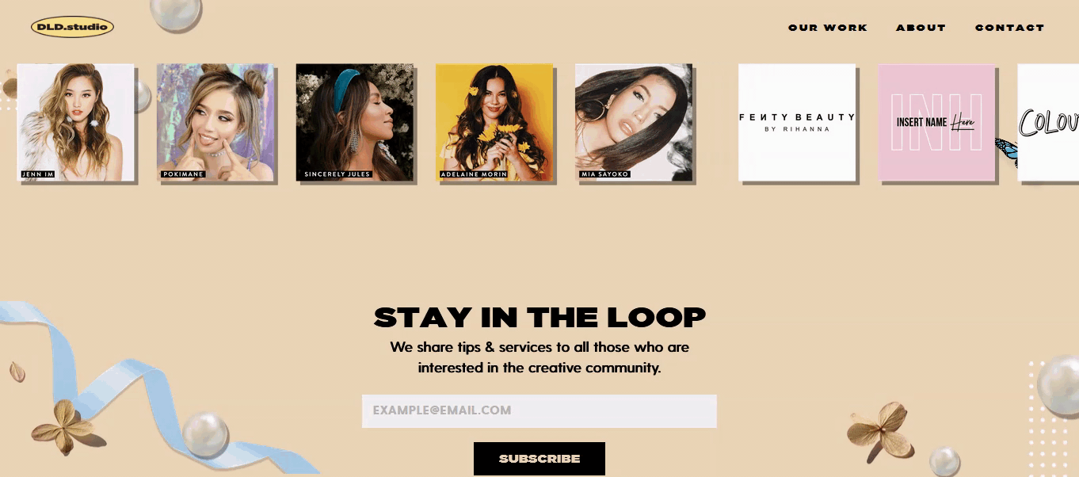The image size is (1079, 477).
Task: Click the DLD.studio logo badge
Action: 72,28
